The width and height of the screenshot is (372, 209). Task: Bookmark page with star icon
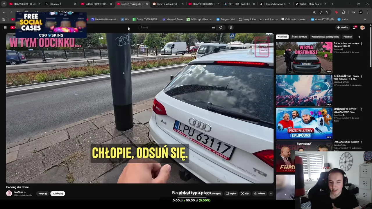(x=327, y=12)
